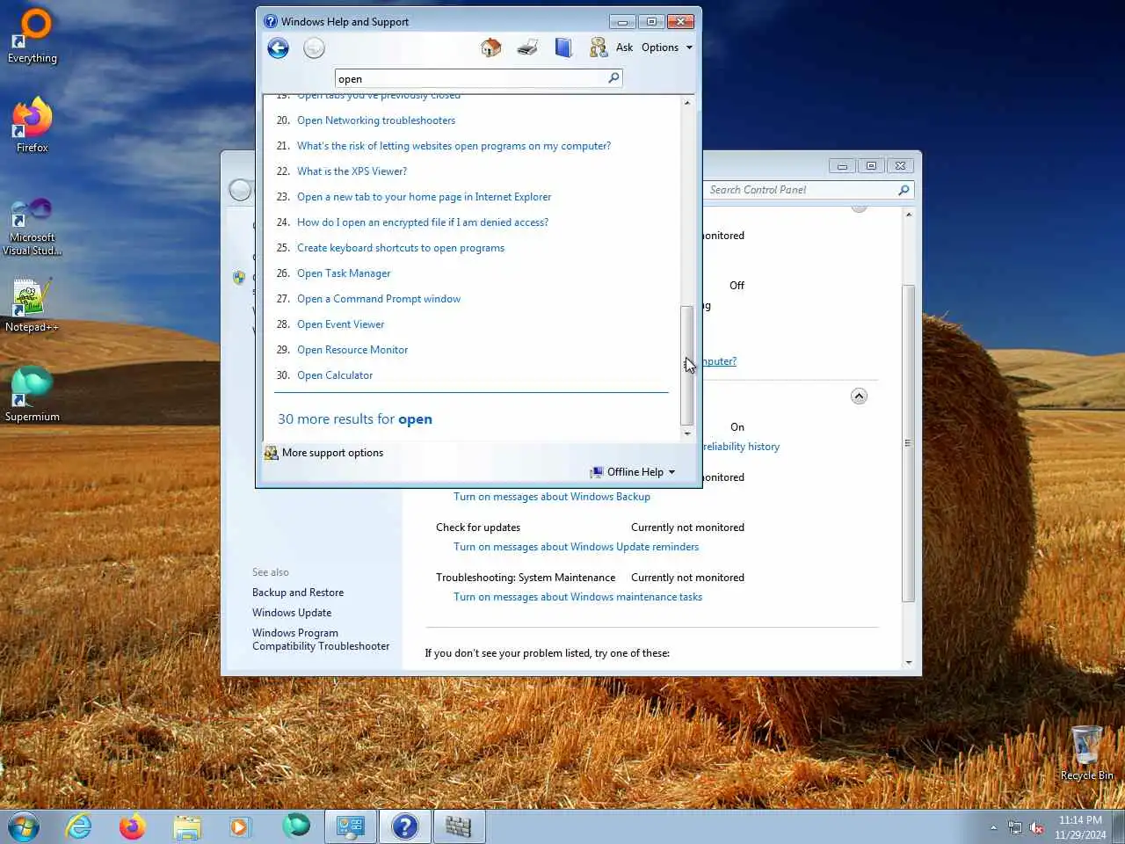
Task: Click the Control Panel scrollbar thumb
Action: (908, 443)
